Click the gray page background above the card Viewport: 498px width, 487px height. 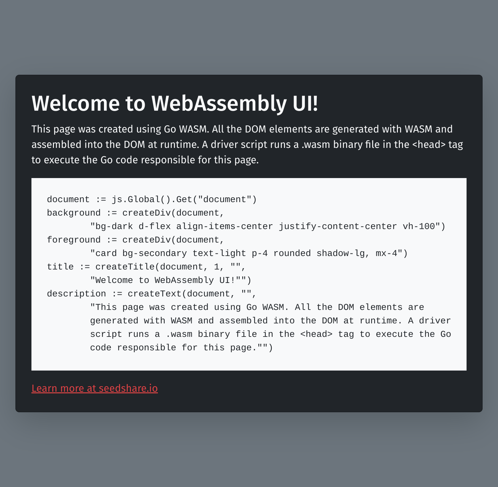[x=249, y=37]
